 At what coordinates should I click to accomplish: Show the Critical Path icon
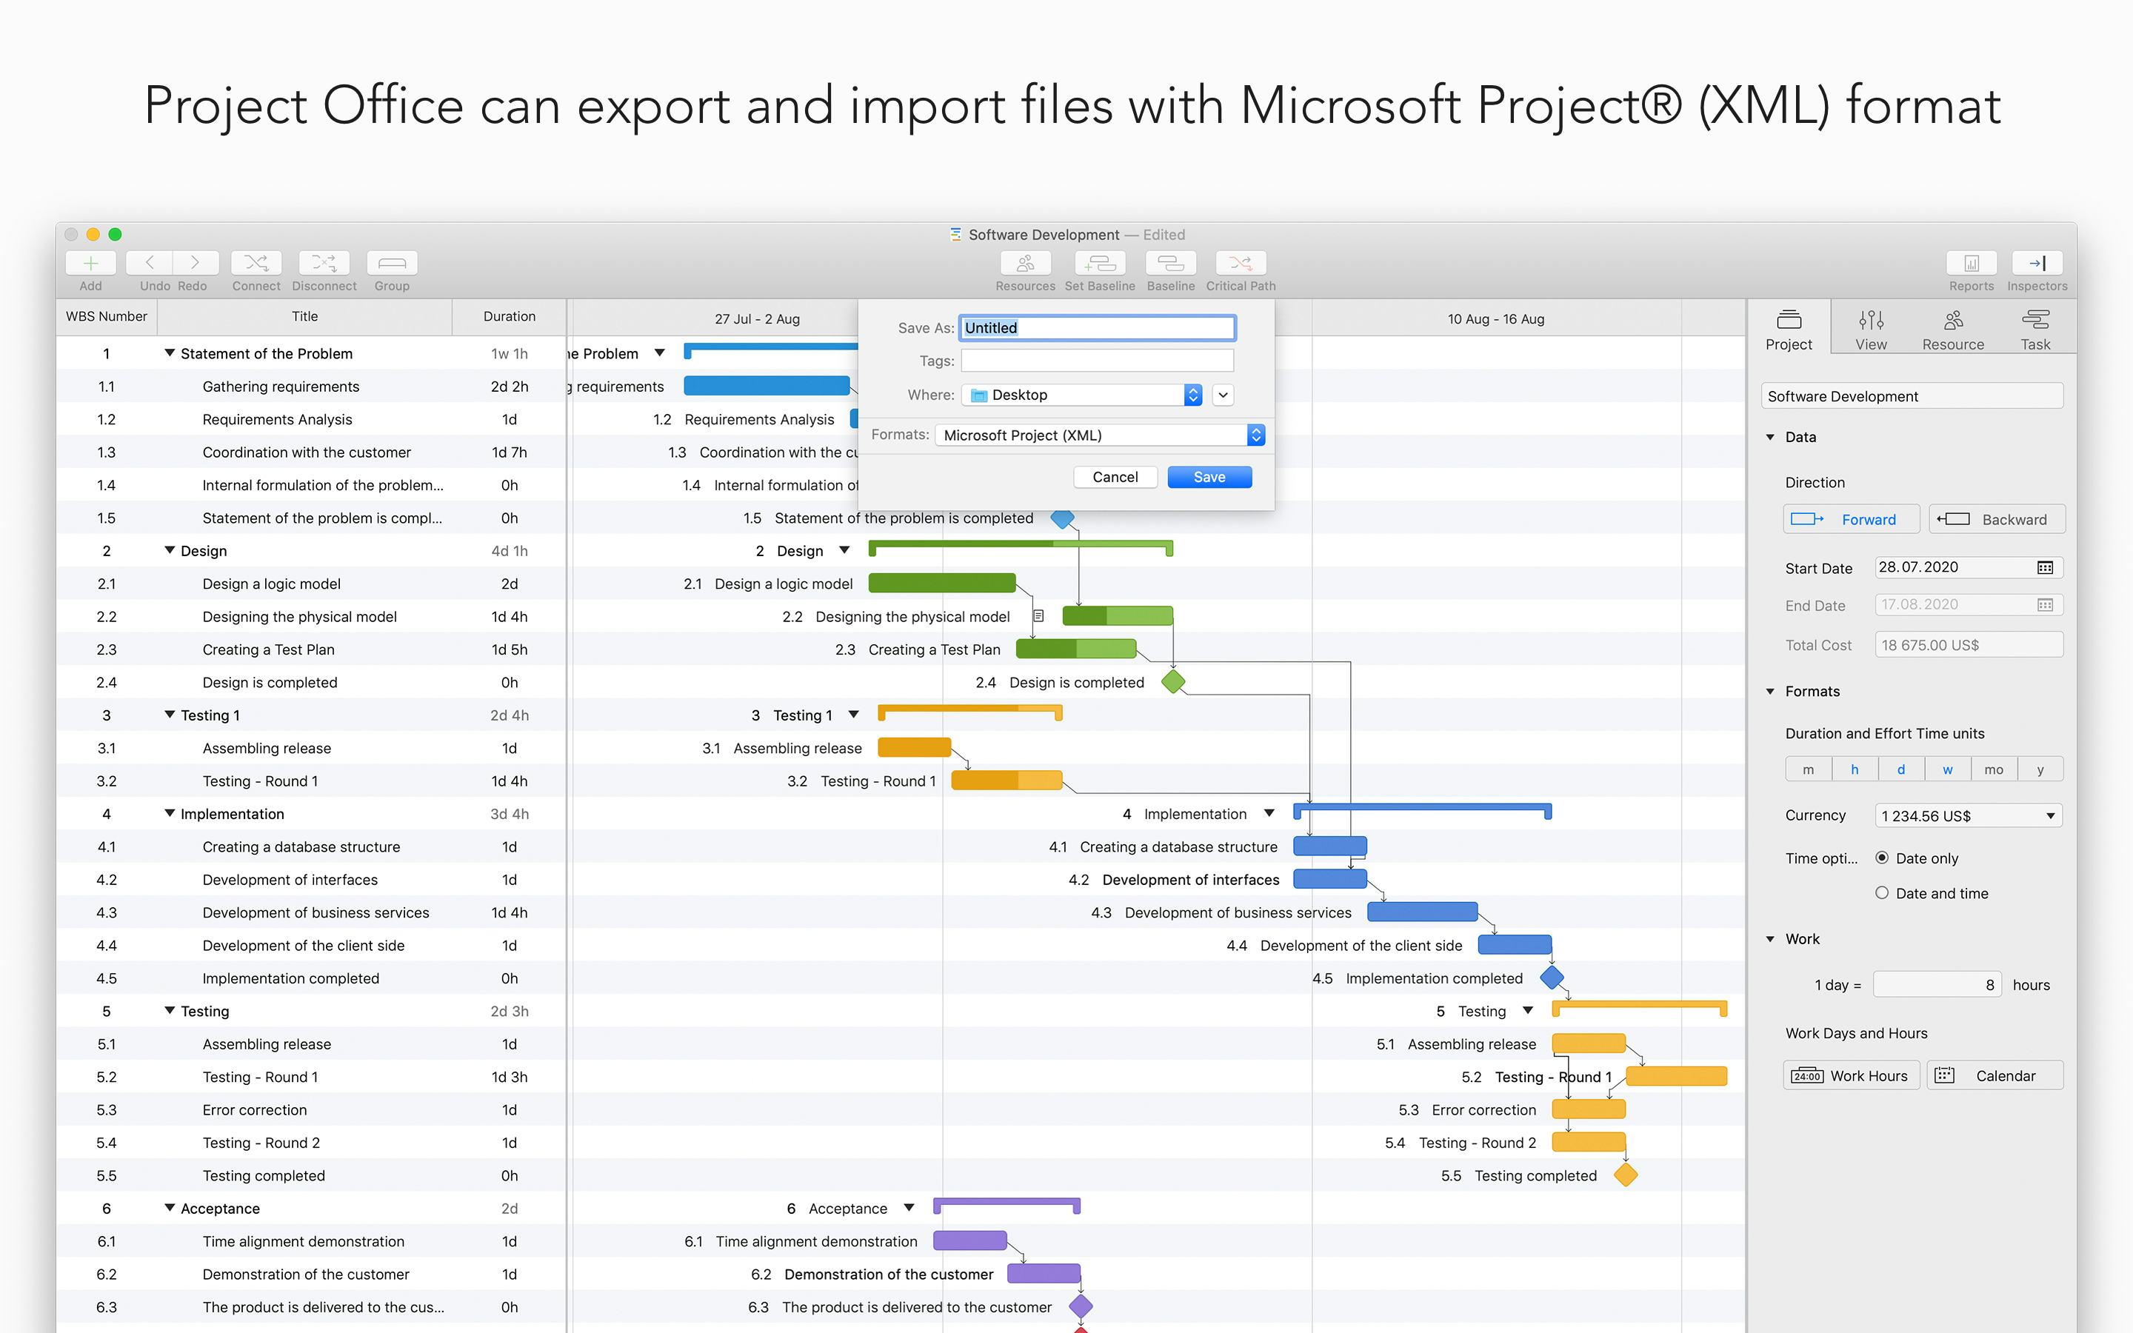point(1240,263)
